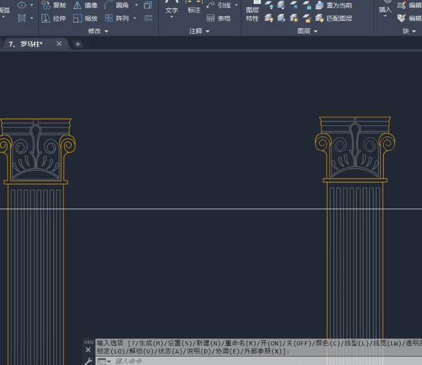
Task: Choose the 协调(E) reconcile option
Action: coord(228,351)
